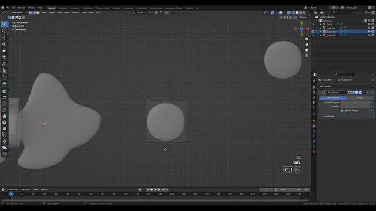The width and height of the screenshot is (376, 211).
Task: Collapse the Subdivision modifier panel
Action: 320,93
